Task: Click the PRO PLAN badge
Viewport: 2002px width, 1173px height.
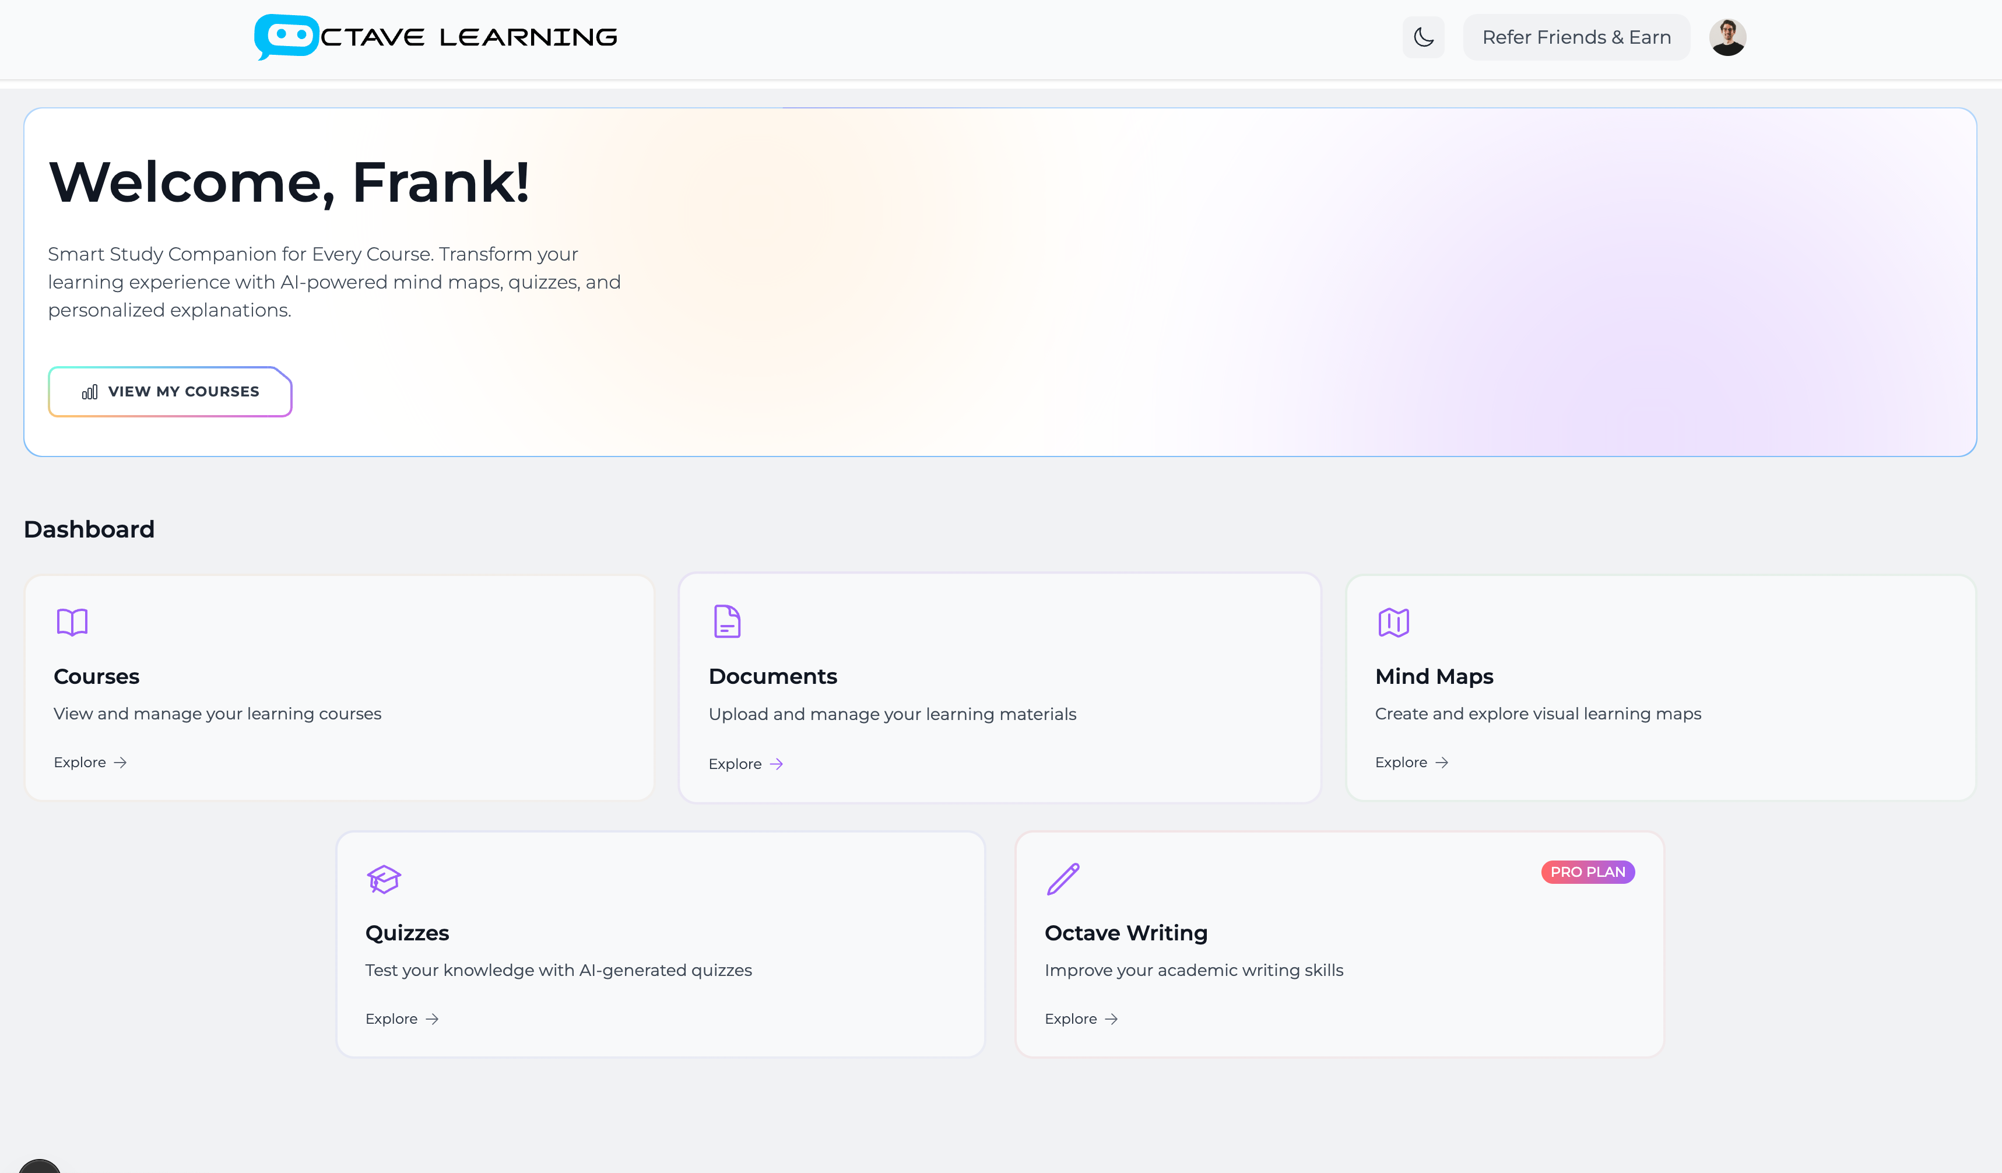Action: tap(1587, 872)
